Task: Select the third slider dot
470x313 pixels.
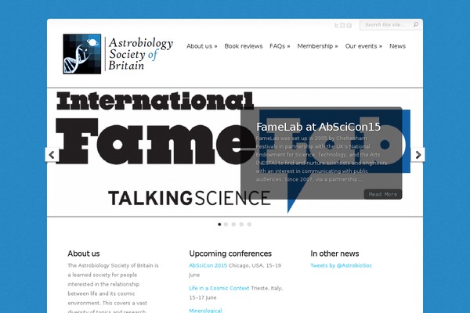Action: click(233, 225)
